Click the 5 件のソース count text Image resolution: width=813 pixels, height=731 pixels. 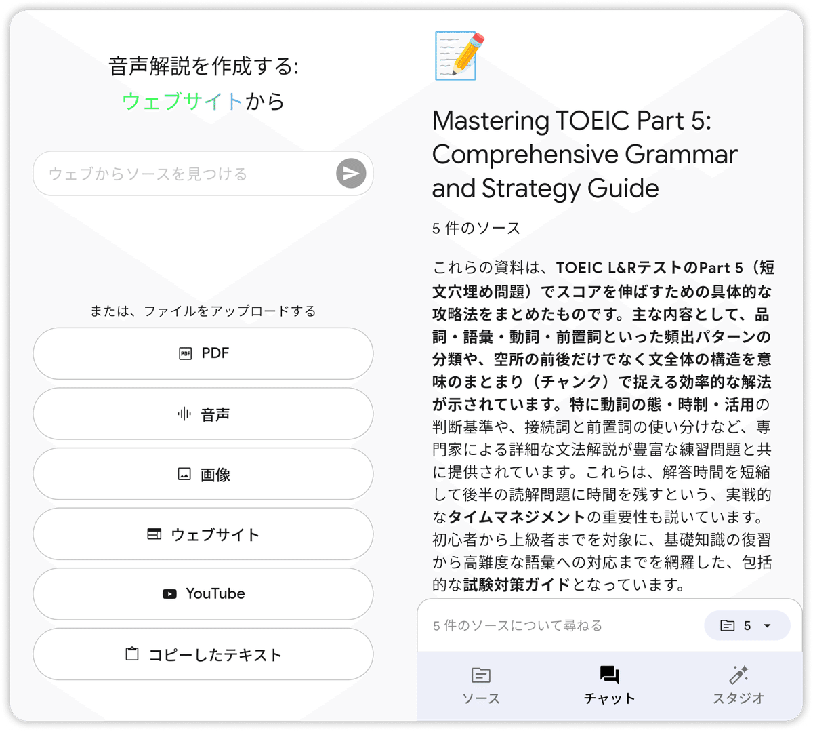point(476,229)
